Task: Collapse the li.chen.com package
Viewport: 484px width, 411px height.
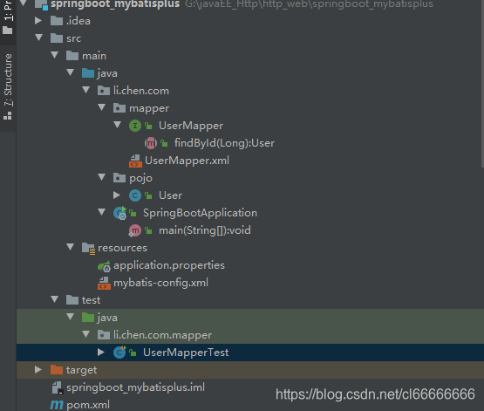Action: [x=86, y=90]
